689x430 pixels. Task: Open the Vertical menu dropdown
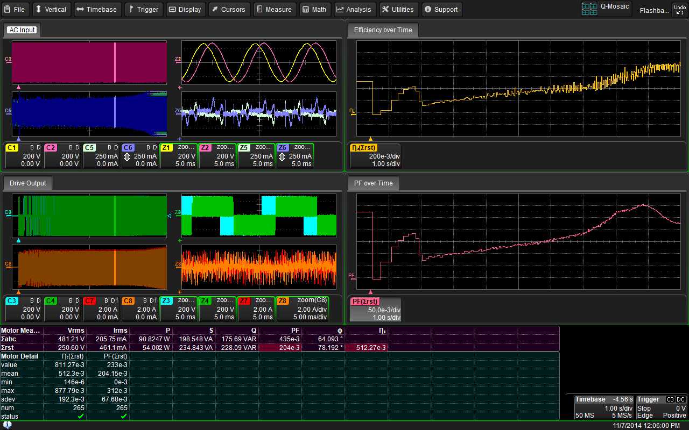(x=52, y=9)
